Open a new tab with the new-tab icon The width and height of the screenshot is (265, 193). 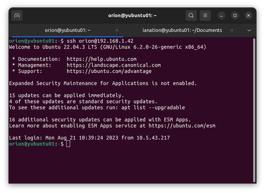pyautogui.click(x=17, y=16)
